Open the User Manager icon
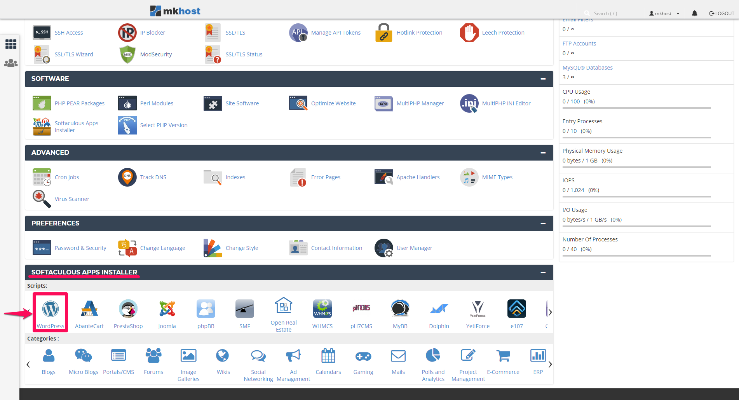 point(384,248)
